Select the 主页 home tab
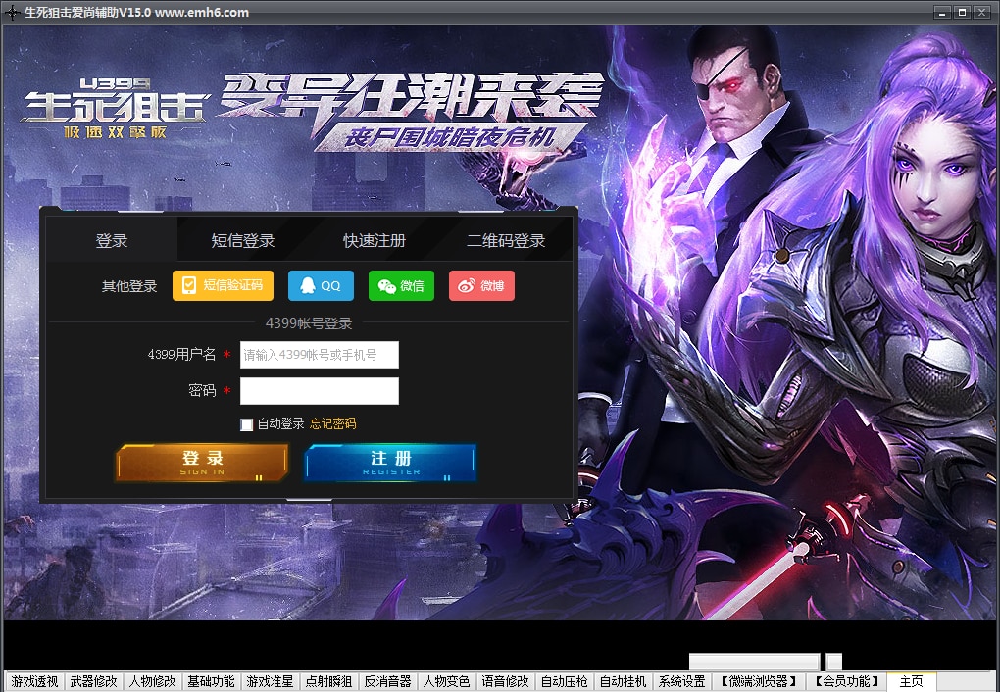The width and height of the screenshot is (1000, 692). (912, 682)
